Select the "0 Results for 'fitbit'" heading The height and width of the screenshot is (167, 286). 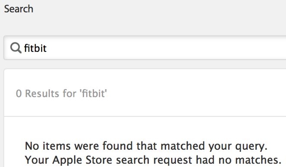61,93
